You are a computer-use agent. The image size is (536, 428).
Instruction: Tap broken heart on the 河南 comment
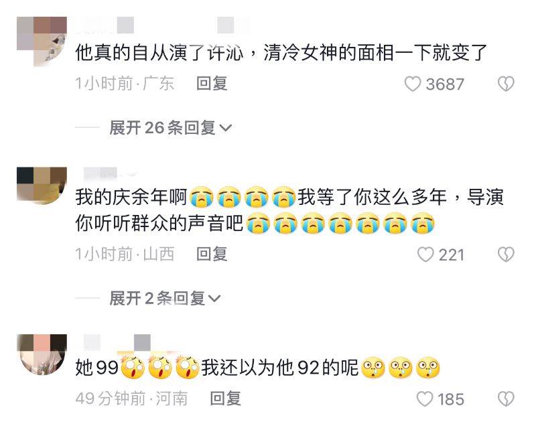[506, 399]
